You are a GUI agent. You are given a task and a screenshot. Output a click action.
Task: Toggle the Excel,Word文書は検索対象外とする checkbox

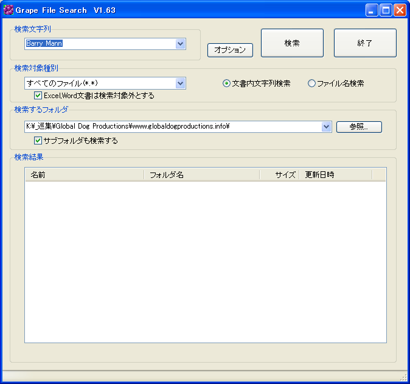(x=38, y=96)
